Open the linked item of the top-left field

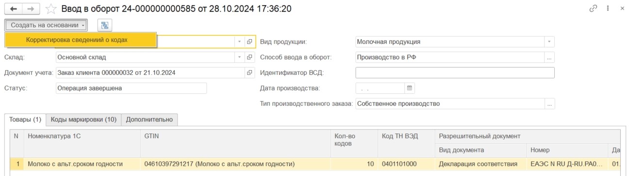click(x=250, y=42)
